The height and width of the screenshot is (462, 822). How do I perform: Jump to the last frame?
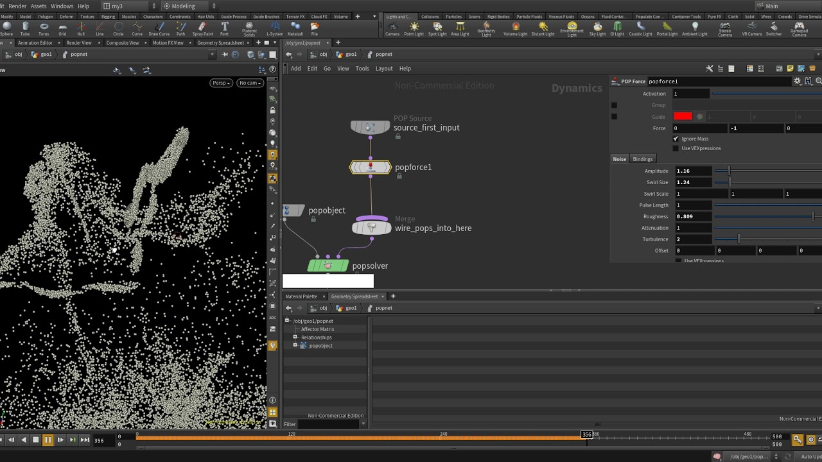pos(85,440)
